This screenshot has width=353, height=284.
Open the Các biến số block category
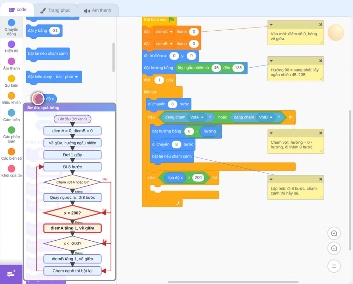click(x=11, y=154)
